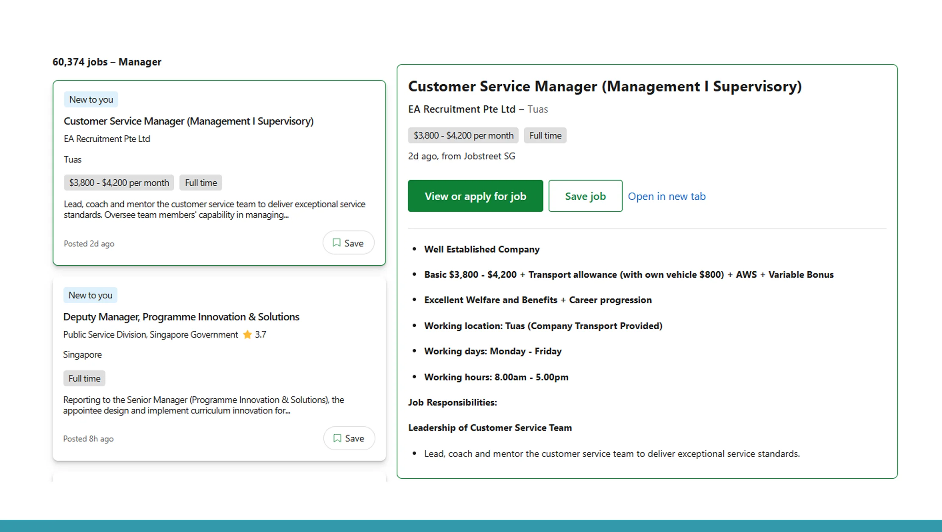Click the Customer Service Manager job title in detail panel
Viewport: 942px width, 532px height.
pos(604,86)
